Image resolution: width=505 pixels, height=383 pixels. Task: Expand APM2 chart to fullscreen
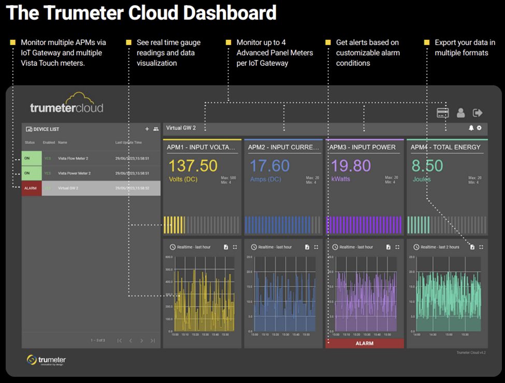(x=316, y=247)
